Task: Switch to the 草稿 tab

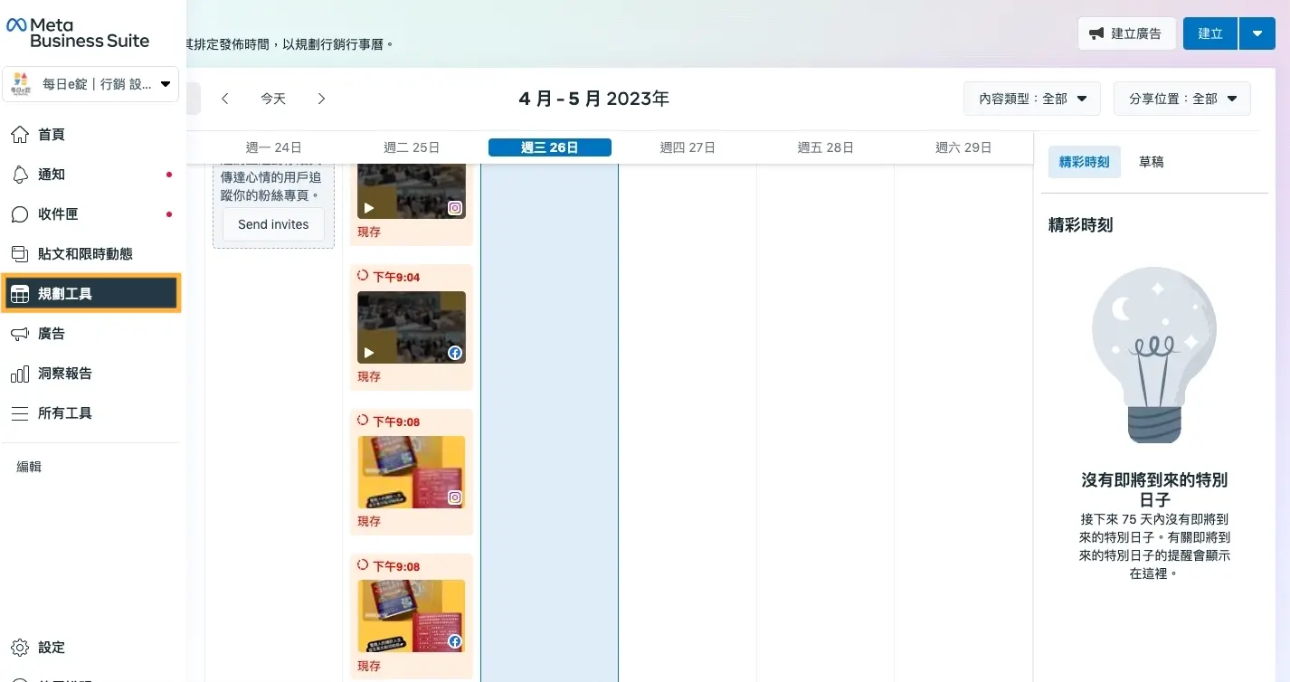Action: coord(1151,162)
